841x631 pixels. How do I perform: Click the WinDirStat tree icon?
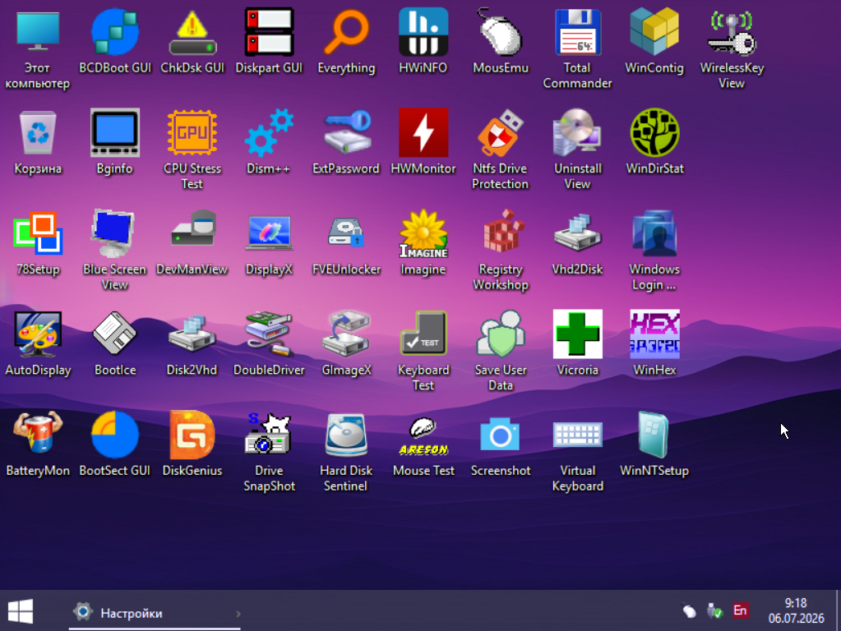654,132
